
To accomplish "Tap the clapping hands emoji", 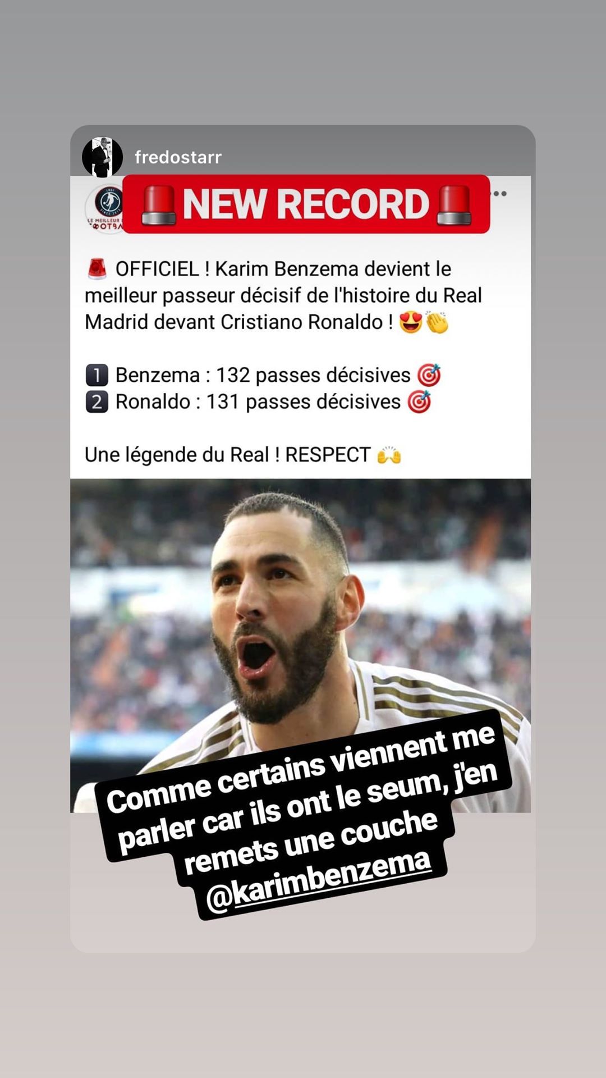I will coord(437,322).
